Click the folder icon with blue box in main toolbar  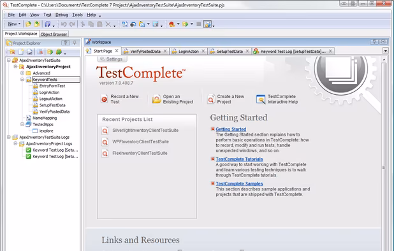coord(142,24)
